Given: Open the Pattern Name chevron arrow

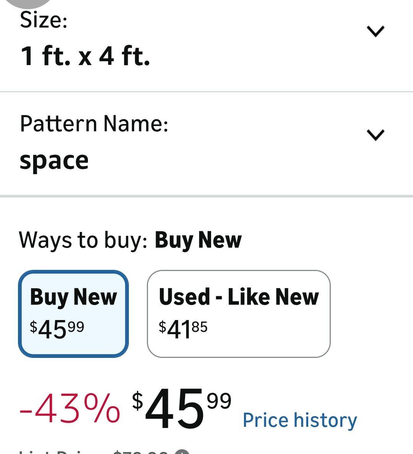Looking at the screenshot, I should point(375,135).
